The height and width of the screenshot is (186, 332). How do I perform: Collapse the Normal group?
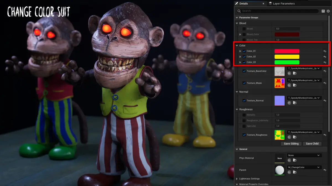coord(237,92)
